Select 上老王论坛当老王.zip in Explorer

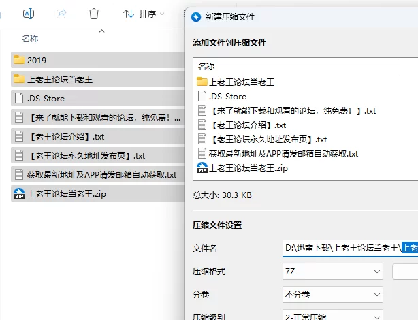tap(98, 193)
